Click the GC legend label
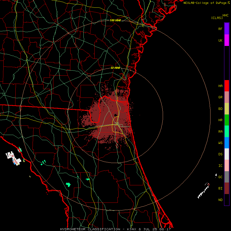Image resolution: width=231 pixels, height=231 pixels. pyautogui.click(x=220, y=177)
